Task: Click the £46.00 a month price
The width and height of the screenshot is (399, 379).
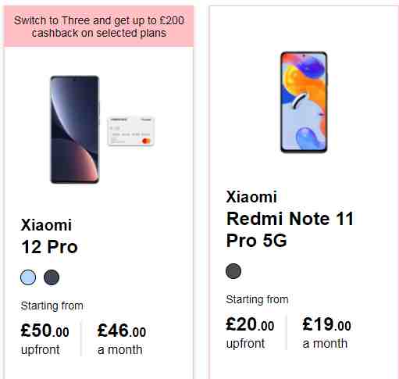Action: [x=122, y=331]
